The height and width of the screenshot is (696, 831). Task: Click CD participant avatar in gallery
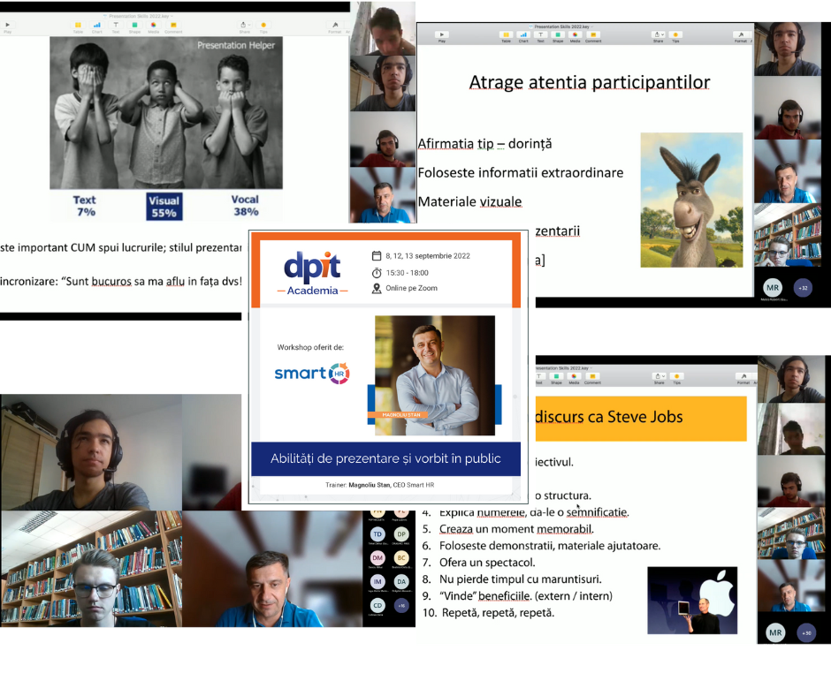[377, 605]
